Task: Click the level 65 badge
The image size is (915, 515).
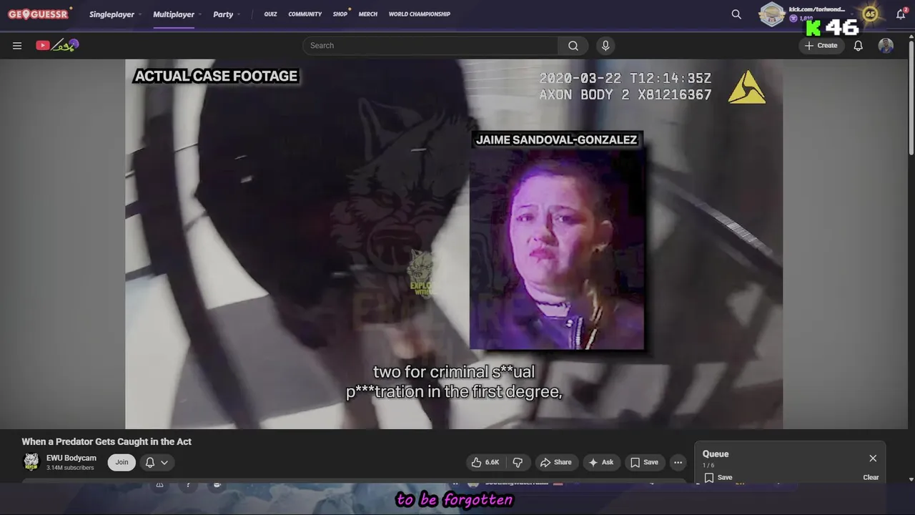Action: point(870,14)
